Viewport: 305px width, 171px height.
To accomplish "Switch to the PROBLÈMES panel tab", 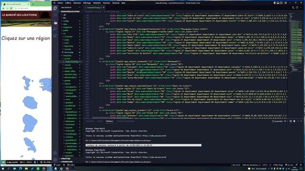I will [x=90, y=121].
